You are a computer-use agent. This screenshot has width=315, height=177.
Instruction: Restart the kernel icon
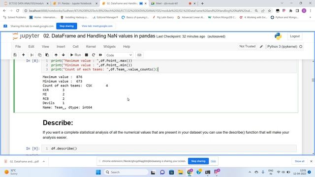click(x=94, y=55)
